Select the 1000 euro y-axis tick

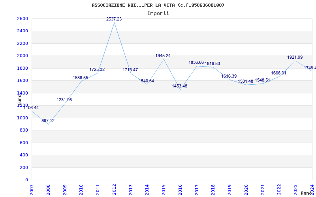[x=23, y=118]
